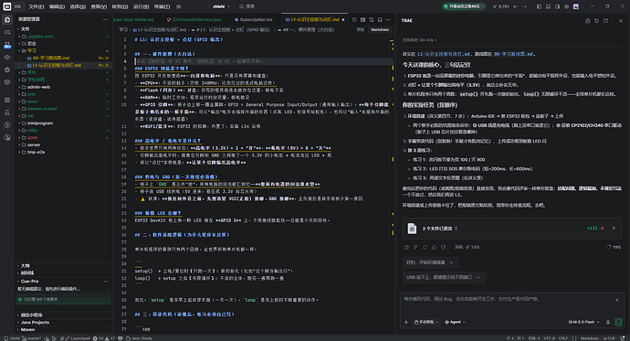Click the upgrade membership green button
630x341 pixels.
click(x=463, y=6)
